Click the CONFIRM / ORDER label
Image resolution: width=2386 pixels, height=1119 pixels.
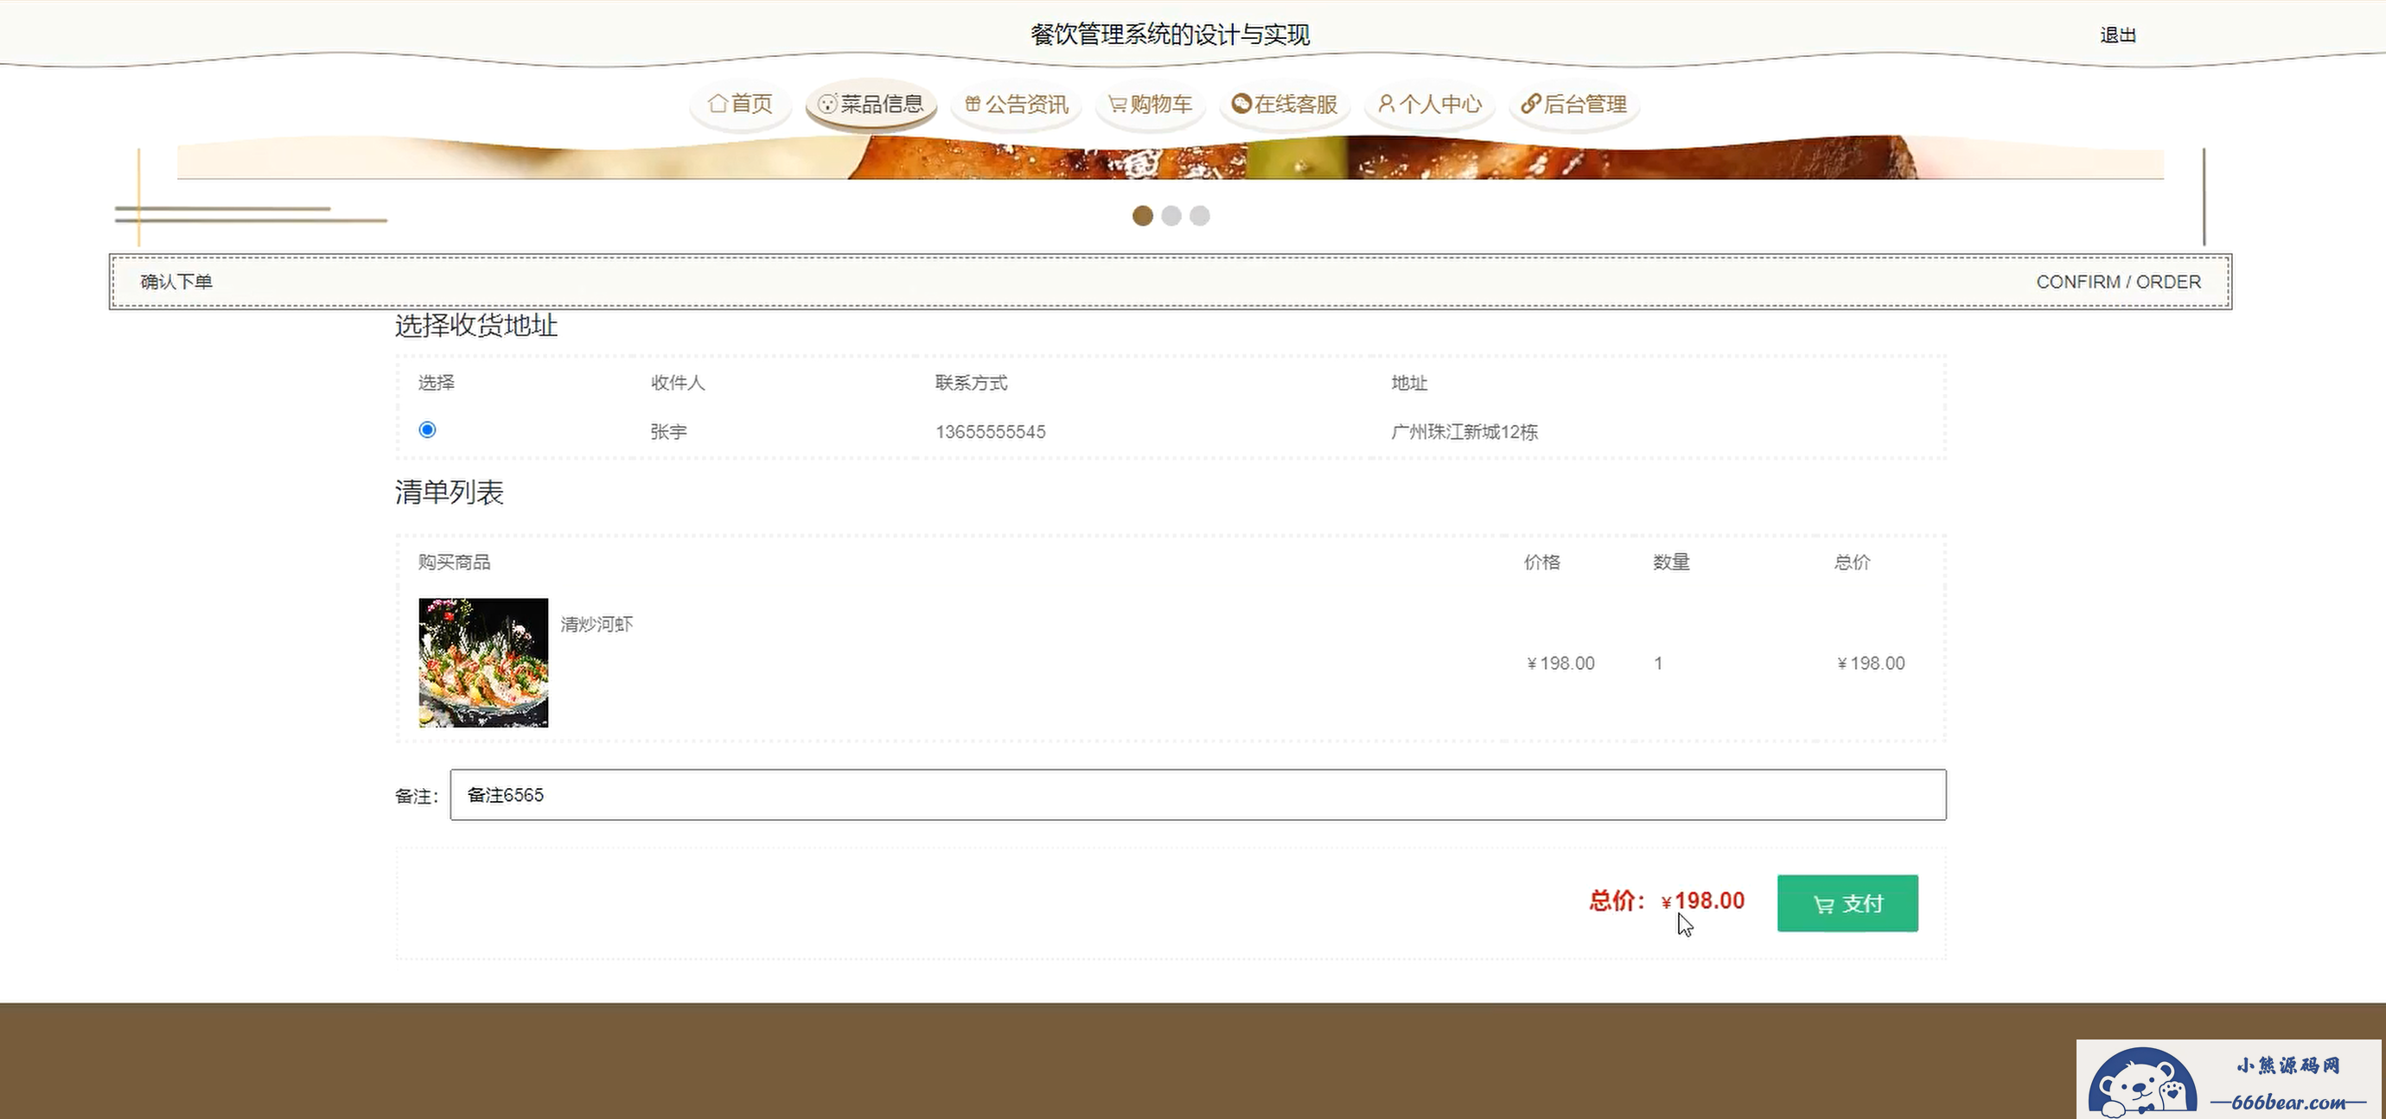(x=2118, y=282)
